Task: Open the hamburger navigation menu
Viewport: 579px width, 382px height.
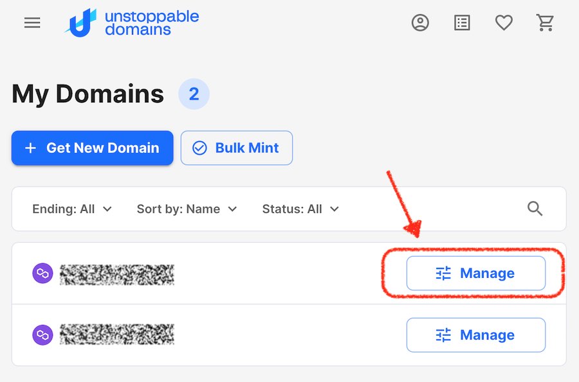Action: (x=32, y=23)
